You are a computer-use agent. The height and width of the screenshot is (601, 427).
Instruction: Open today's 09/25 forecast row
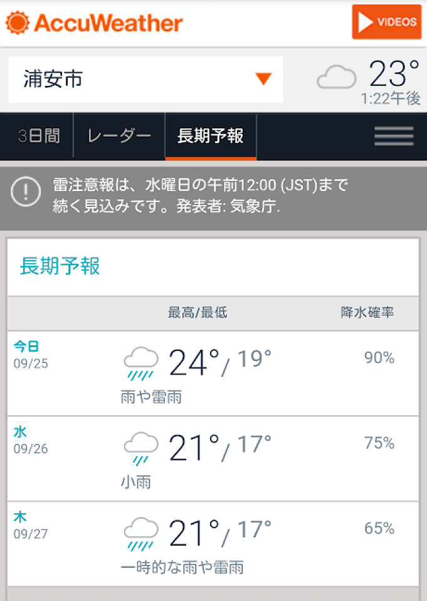click(x=213, y=374)
